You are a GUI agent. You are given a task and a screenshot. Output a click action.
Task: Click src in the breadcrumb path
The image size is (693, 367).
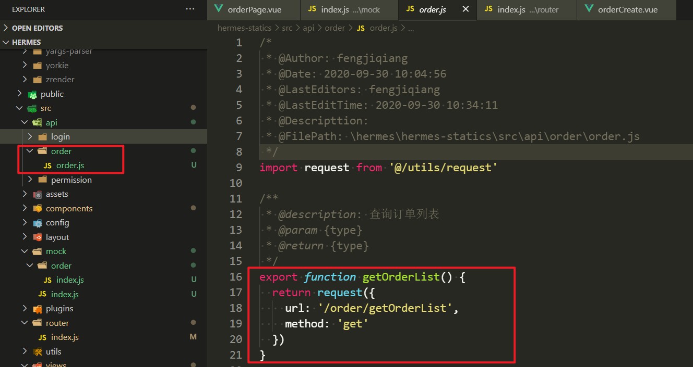(x=287, y=28)
